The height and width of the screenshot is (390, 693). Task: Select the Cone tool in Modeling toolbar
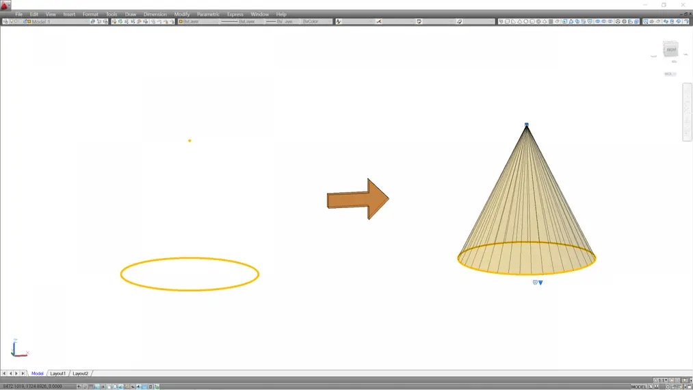coord(520,22)
